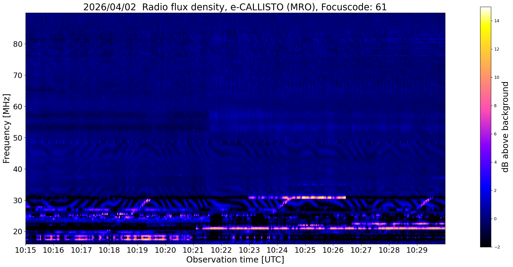This screenshot has width=513, height=267.
Task: Select the colorbar tick labeled 4
Action: click(x=495, y=162)
